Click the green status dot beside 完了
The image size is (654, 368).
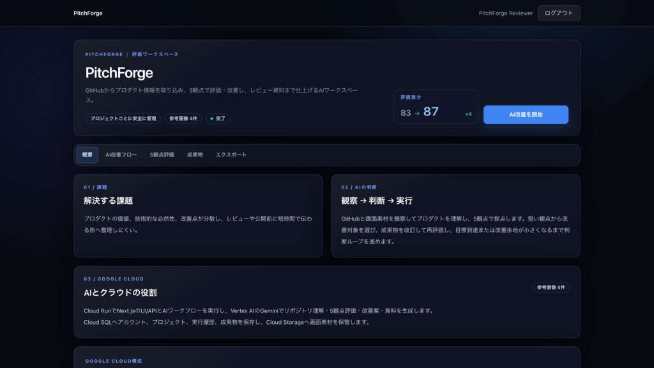[211, 119]
